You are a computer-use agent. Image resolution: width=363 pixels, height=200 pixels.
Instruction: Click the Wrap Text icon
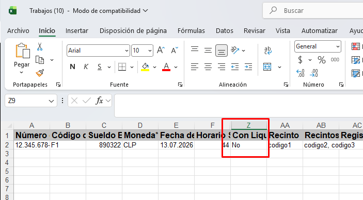[267, 51]
